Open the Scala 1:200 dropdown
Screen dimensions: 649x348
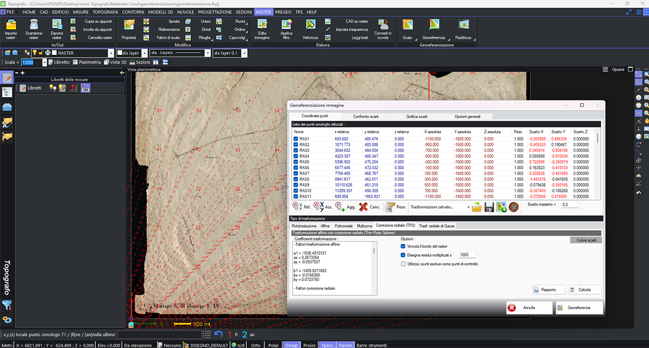(45, 62)
